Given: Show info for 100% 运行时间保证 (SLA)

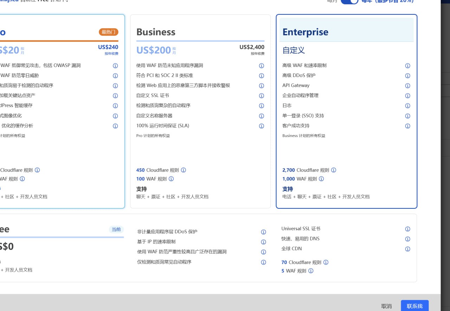Looking at the screenshot, I should tap(261, 126).
